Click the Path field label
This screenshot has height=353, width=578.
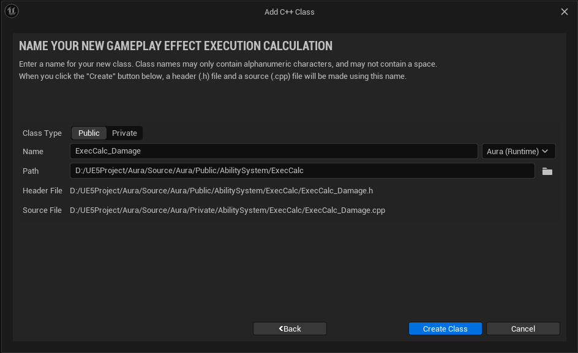31,171
